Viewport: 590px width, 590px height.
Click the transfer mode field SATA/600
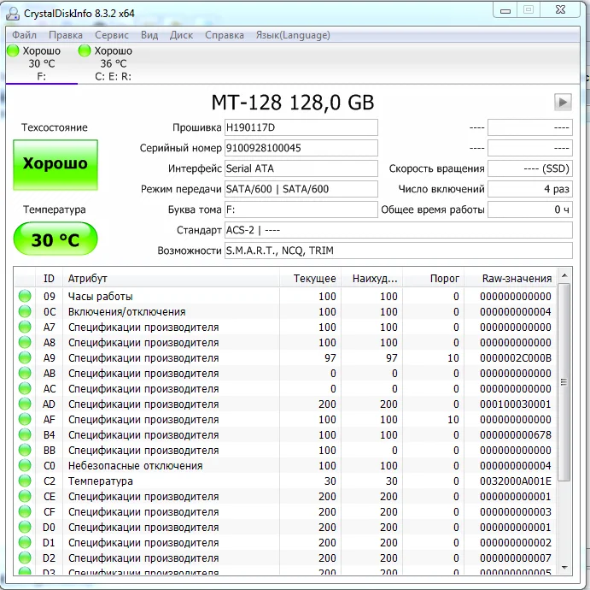pyautogui.click(x=301, y=189)
